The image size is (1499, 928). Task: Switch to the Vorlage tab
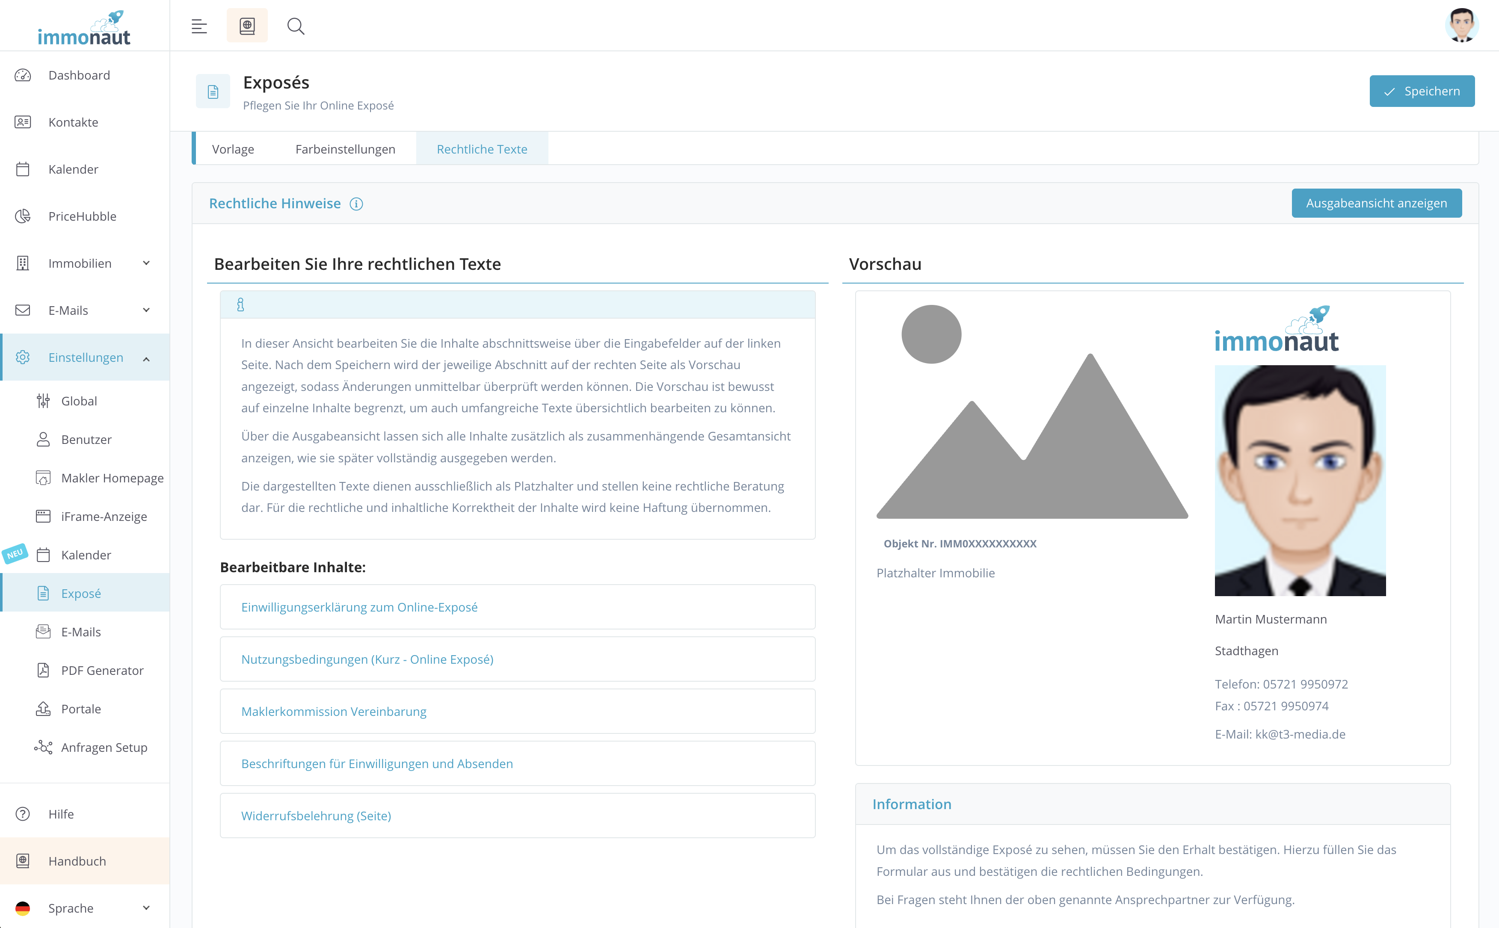(x=233, y=149)
